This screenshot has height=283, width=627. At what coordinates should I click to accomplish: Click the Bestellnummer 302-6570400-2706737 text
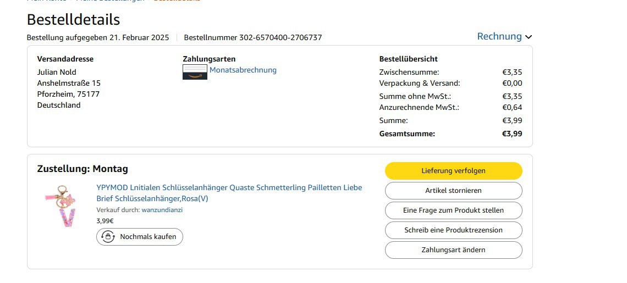point(252,37)
